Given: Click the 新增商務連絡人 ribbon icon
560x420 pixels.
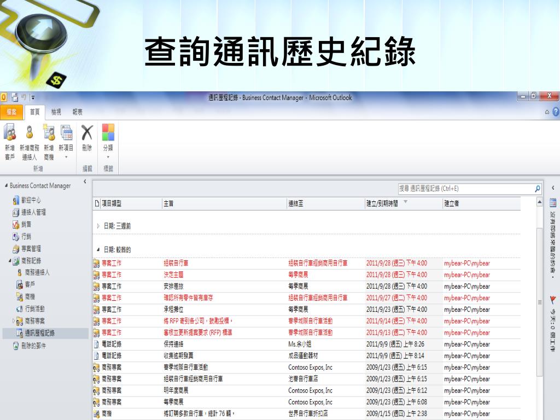Looking at the screenshot, I should click(x=30, y=142).
